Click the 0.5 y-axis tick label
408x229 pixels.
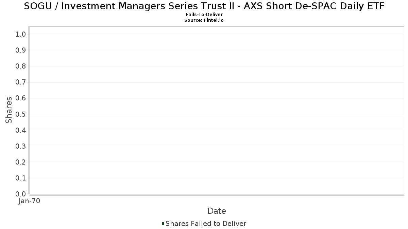pyautogui.click(x=21, y=114)
